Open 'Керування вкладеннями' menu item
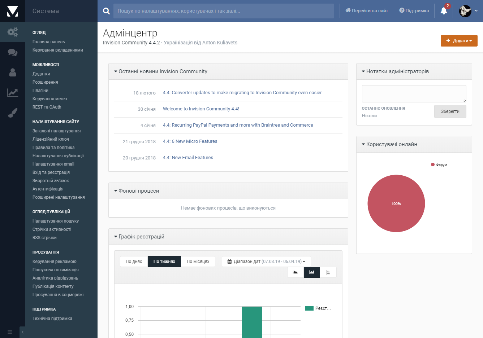 58,50
